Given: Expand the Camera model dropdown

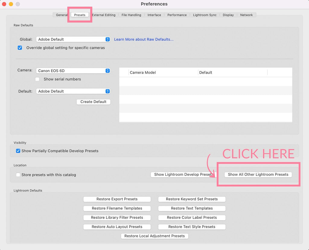Looking at the screenshot, I should [73, 71].
